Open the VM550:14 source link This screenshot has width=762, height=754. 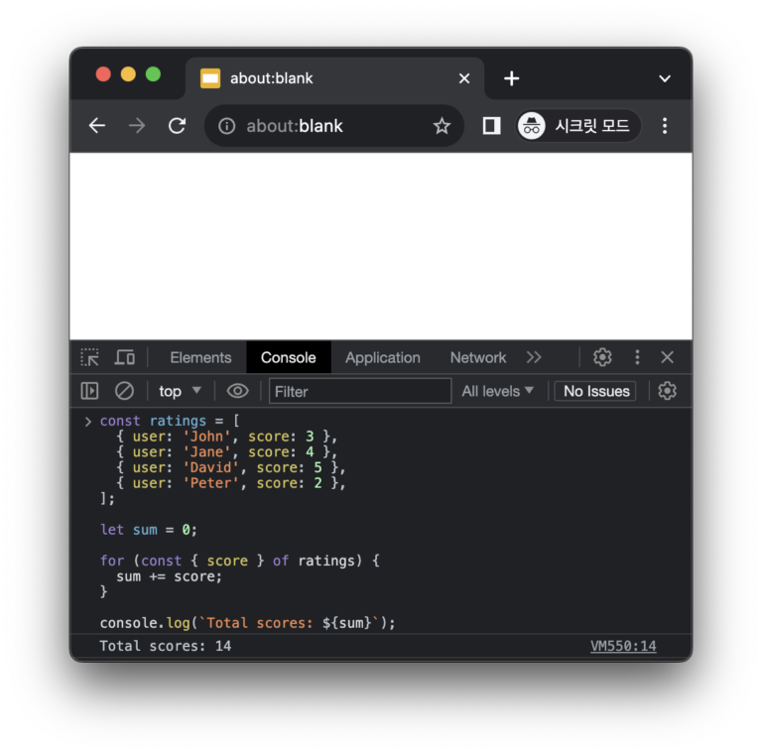(623, 646)
